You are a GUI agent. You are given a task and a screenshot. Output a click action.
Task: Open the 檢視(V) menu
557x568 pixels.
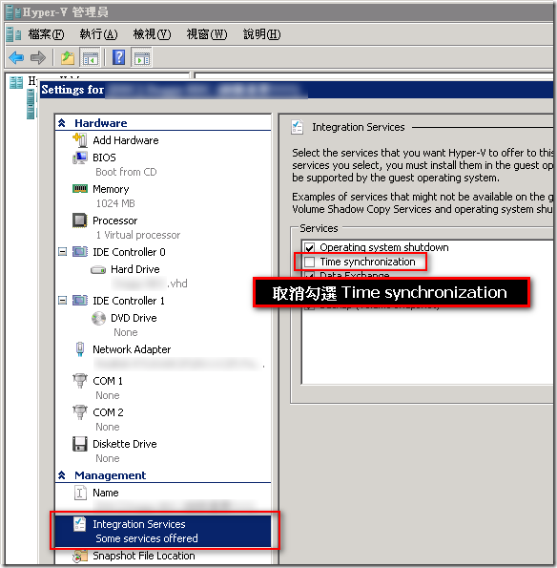coord(152,34)
